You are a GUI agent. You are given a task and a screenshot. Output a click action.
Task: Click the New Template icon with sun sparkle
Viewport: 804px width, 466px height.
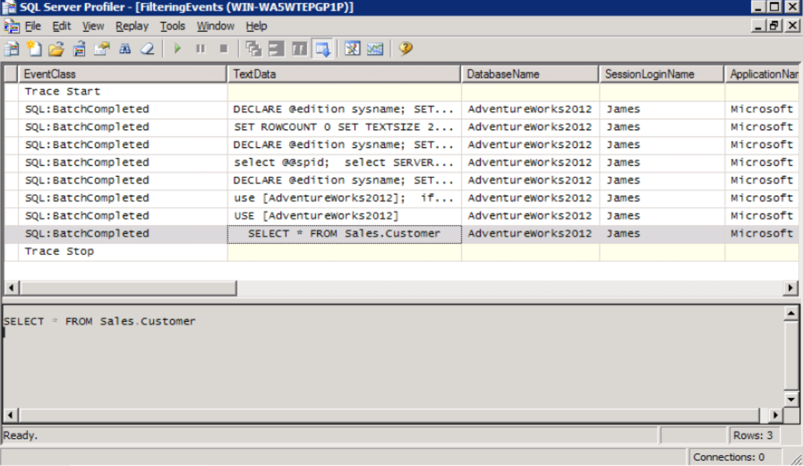[34, 49]
